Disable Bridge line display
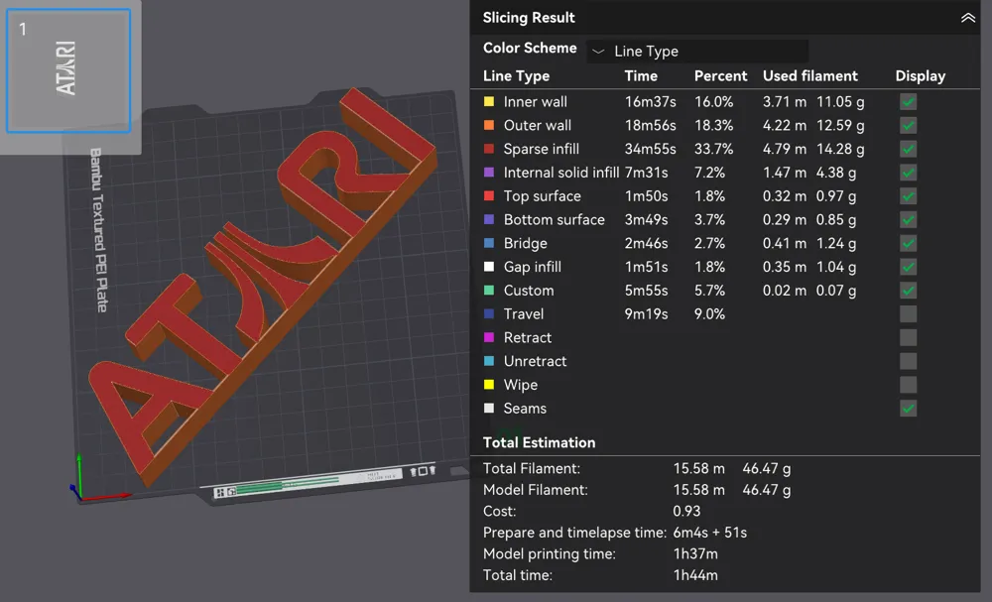The height and width of the screenshot is (602, 992). 908,243
